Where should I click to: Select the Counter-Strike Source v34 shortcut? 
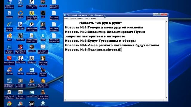[32, 38]
